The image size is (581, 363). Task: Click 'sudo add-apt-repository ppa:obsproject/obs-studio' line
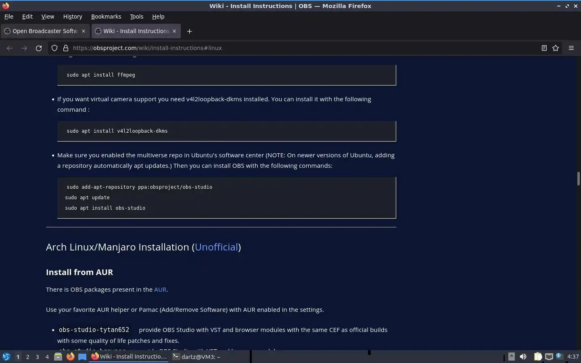pyautogui.click(x=139, y=187)
